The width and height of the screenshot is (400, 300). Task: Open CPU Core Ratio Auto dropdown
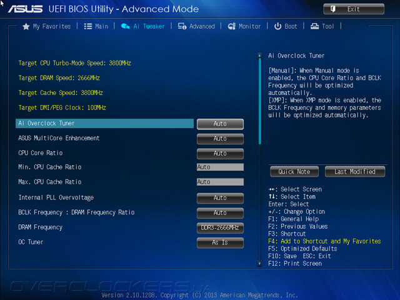tap(220, 154)
